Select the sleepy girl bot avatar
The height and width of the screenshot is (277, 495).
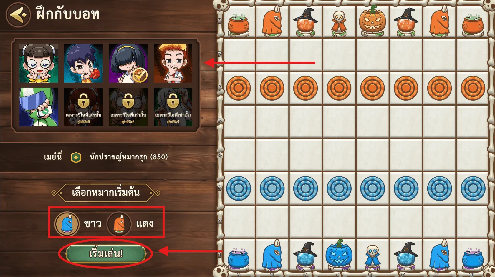click(x=39, y=63)
